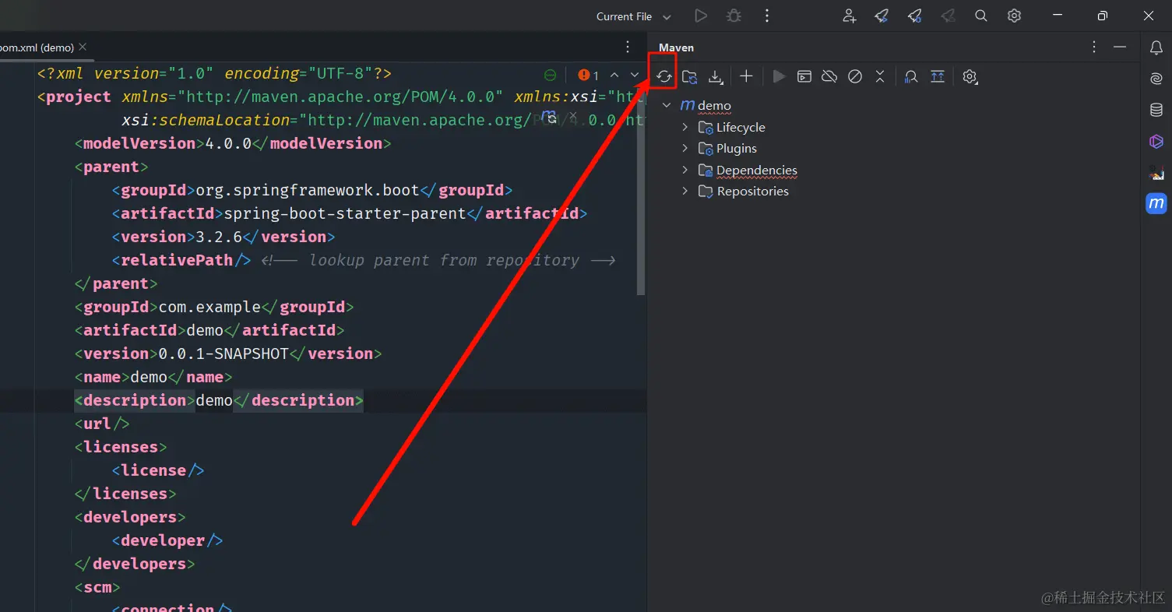Click the Maven panel title
The height and width of the screenshot is (612, 1172).
pyautogui.click(x=676, y=47)
